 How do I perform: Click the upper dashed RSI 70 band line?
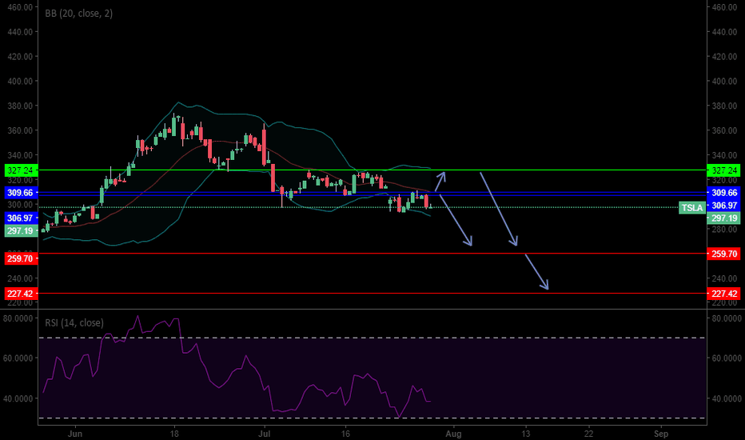[372, 338]
